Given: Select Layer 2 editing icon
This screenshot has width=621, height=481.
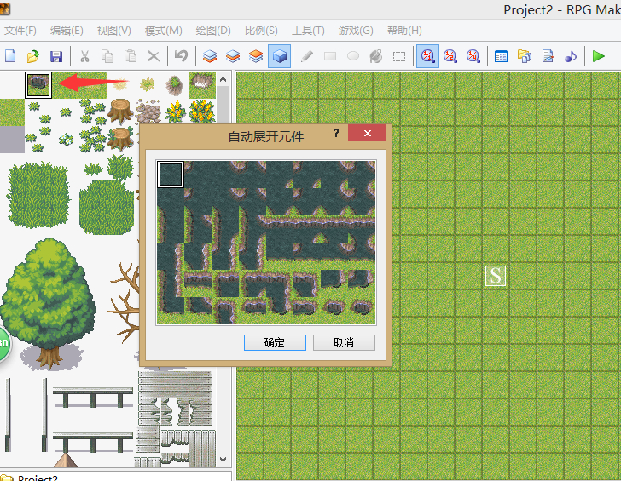Looking at the screenshot, I should point(233,56).
